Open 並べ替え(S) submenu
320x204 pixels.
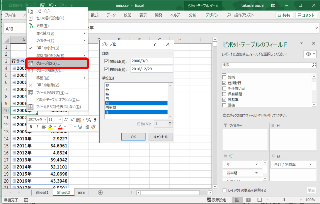click(57, 33)
